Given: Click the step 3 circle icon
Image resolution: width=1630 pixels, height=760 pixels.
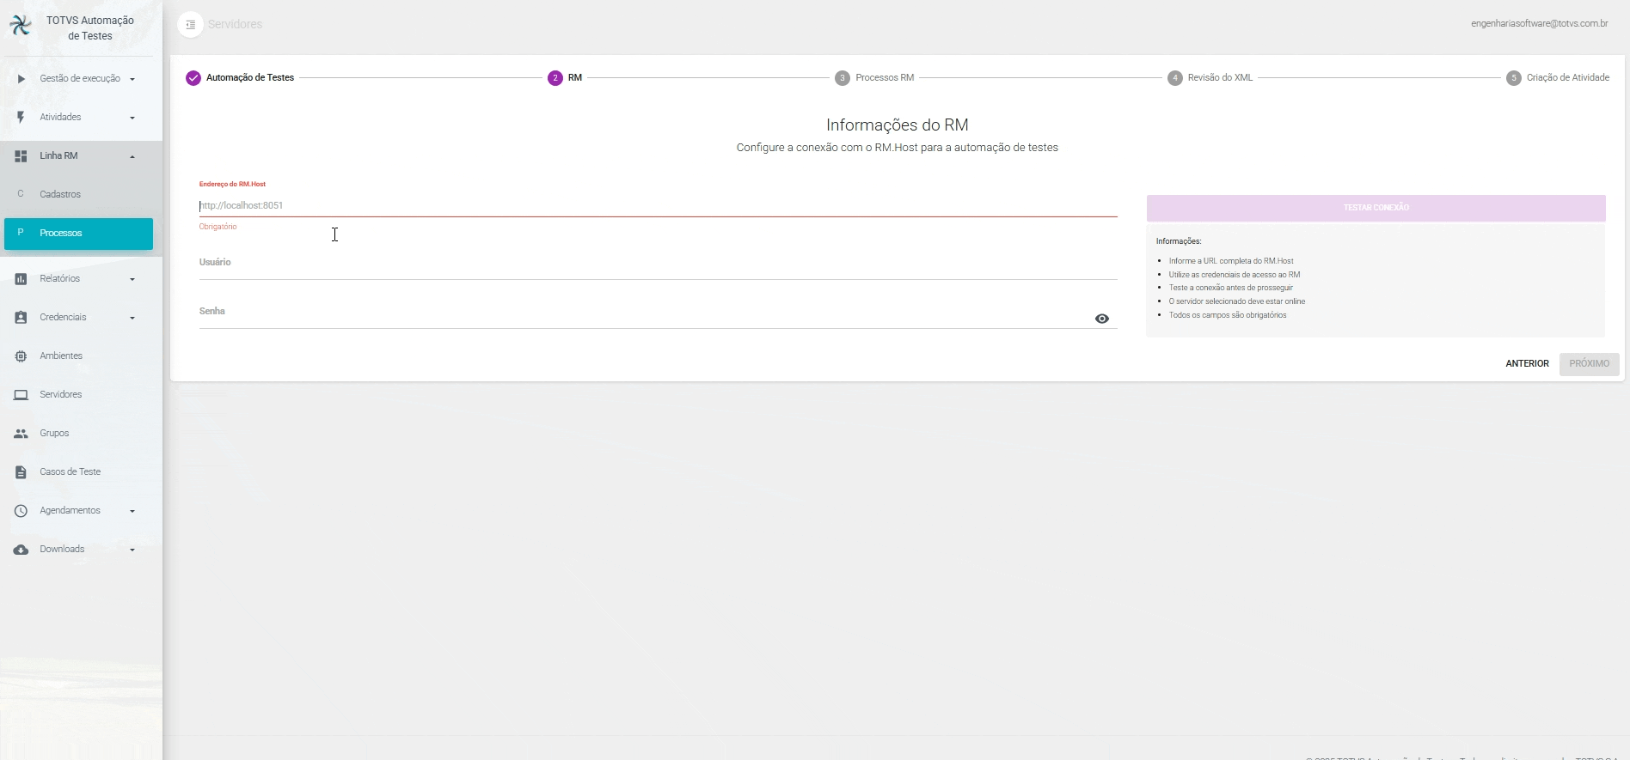Looking at the screenshot, I should (x=843, y=78).
